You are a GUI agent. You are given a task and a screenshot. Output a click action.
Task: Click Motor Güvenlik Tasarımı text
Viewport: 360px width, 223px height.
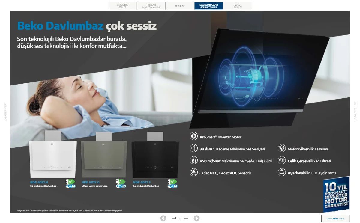click(x=308, y=149)
